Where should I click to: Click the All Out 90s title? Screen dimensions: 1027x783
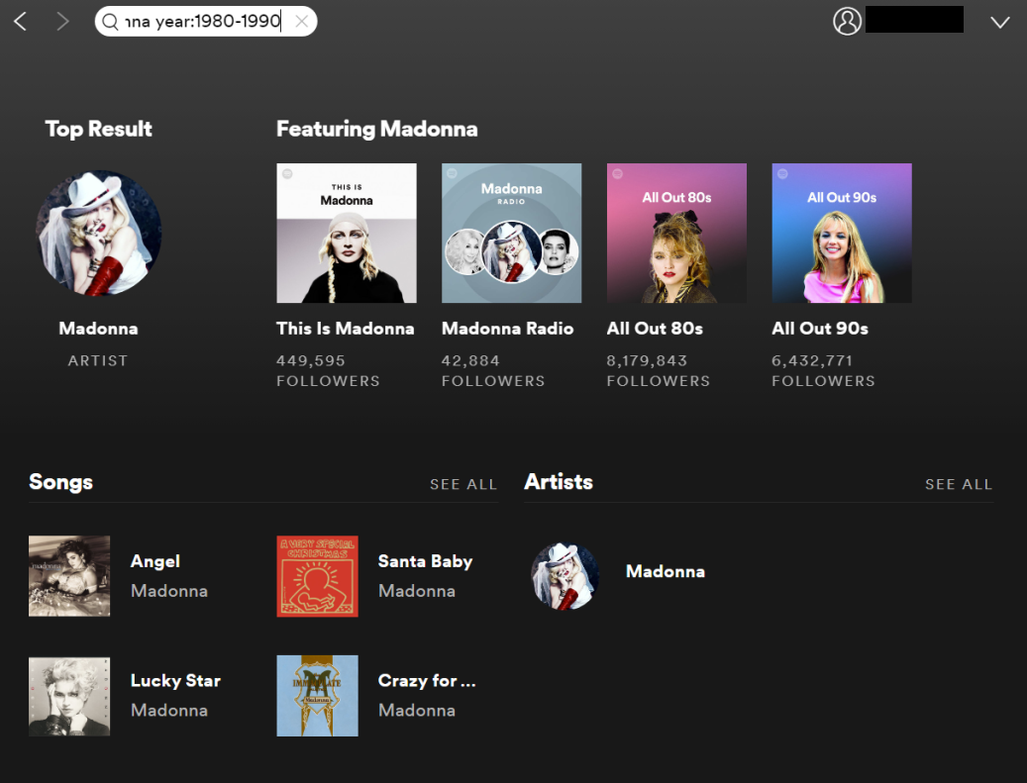[820, 328]
